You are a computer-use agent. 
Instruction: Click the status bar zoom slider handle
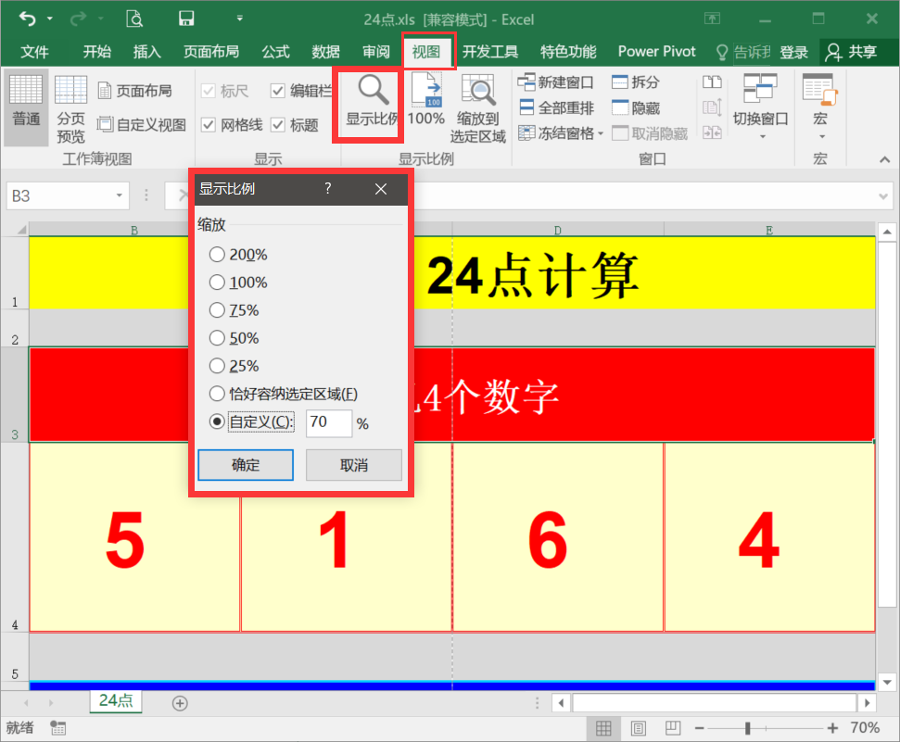[747, 728]
